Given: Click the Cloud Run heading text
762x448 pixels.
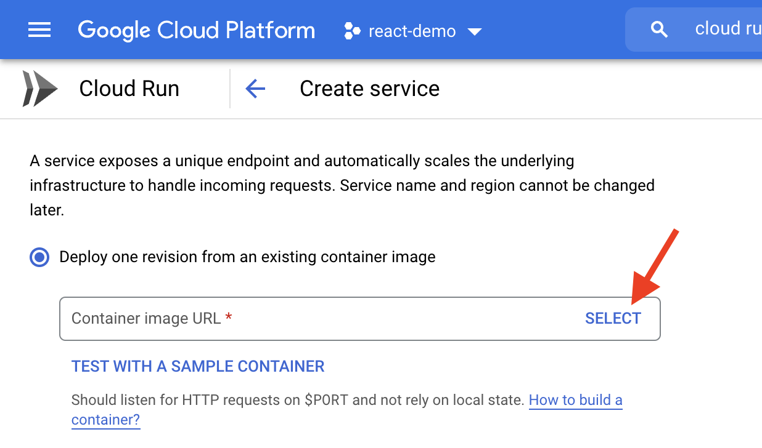Looking at the screenshot, I should 129,89.
